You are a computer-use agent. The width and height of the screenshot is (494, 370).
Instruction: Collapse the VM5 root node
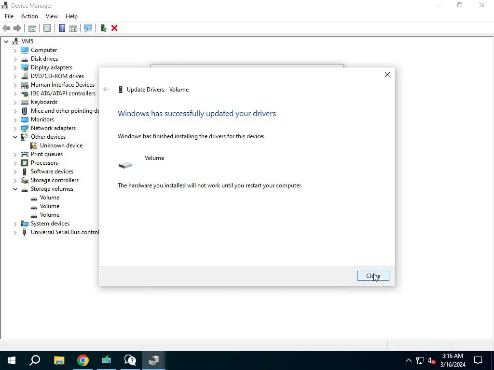[x=6, y=41]
